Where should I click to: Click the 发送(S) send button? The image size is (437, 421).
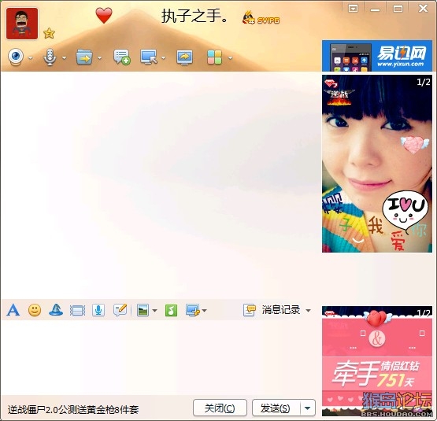pos(276,408)
